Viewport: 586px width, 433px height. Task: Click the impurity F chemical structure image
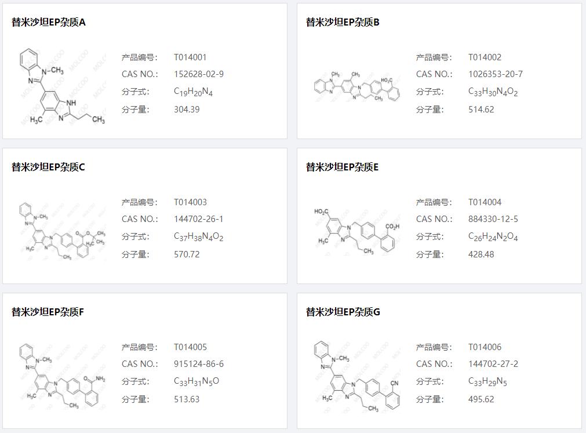[61, 377]
